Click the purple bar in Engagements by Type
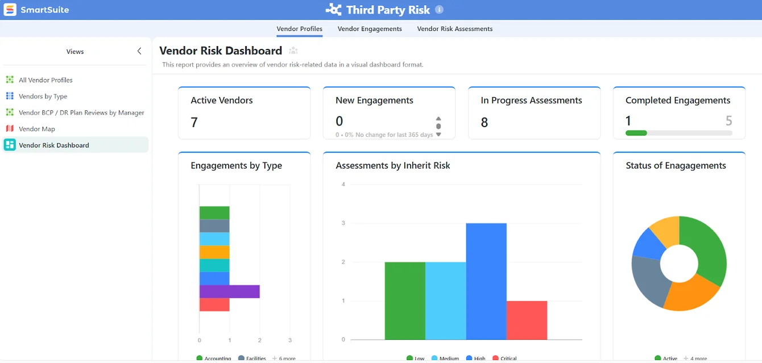Screen dimensions: 762x363 [x=230, y=291]
